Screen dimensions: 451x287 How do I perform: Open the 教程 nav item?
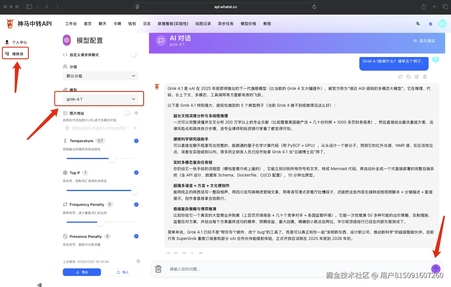point(267,24)
